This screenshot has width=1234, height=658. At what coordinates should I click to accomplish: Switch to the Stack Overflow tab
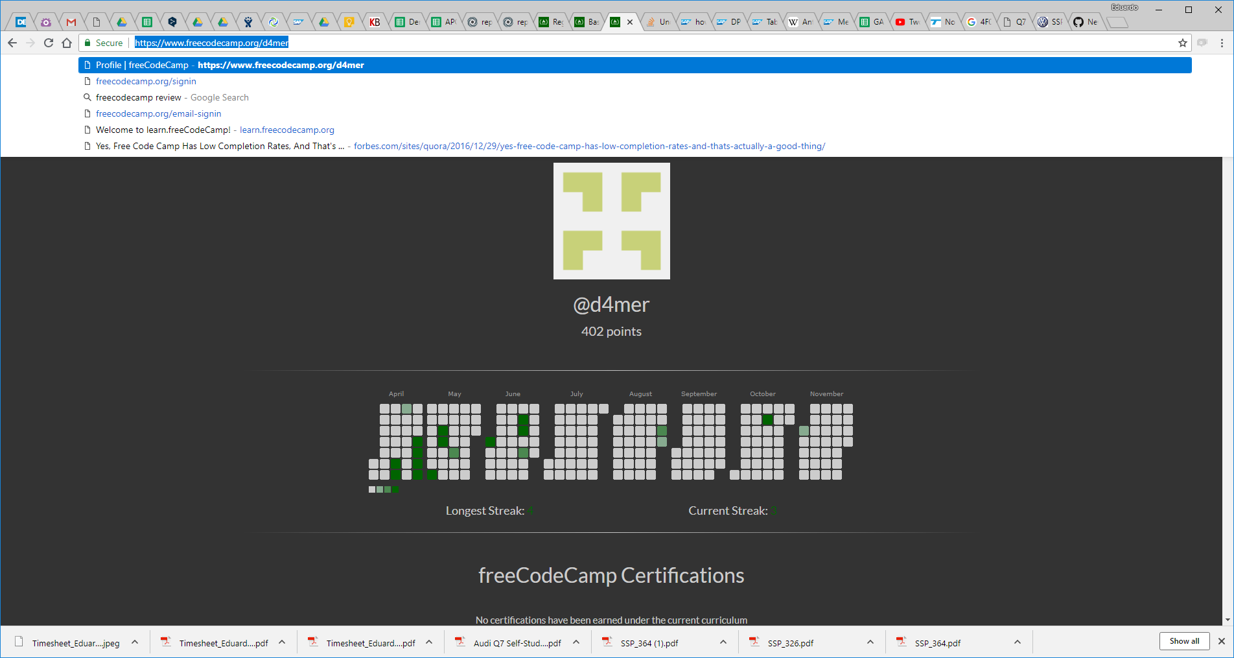click(657, 22)
